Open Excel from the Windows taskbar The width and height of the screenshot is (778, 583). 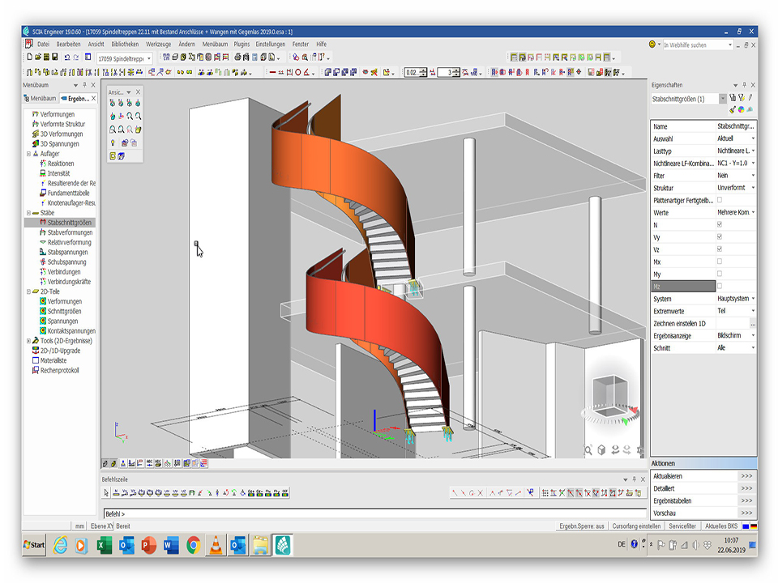104,546
